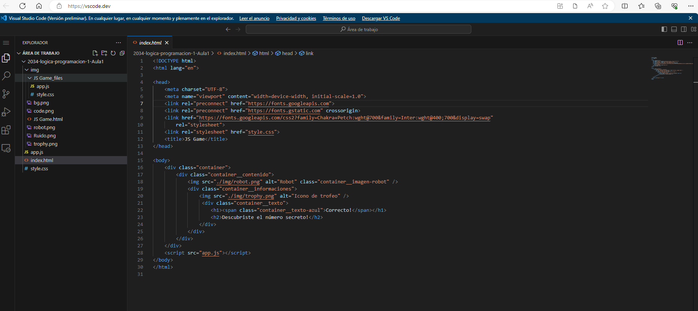Screen dimensions: 698x311
Task: Open the hamburger application menu
Action: pos(6,43)
